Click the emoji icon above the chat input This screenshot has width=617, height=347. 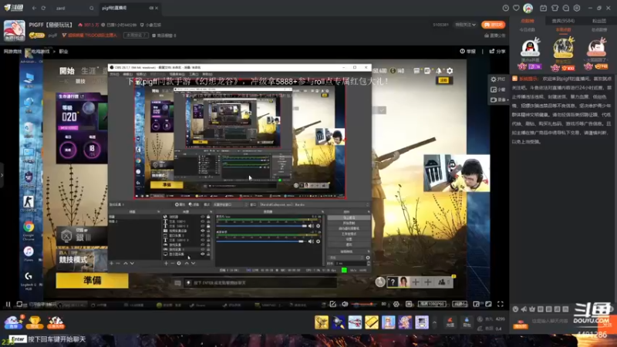(x=515, y=309)
